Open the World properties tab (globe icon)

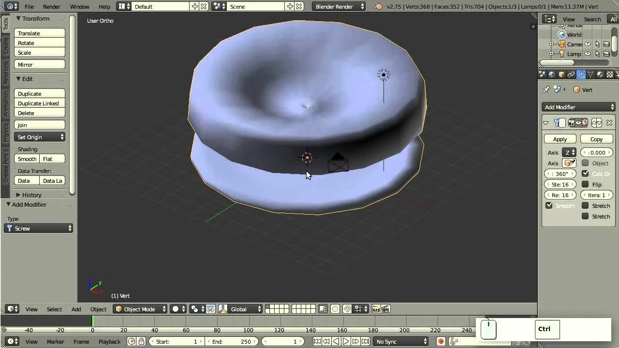coord(552,74)
